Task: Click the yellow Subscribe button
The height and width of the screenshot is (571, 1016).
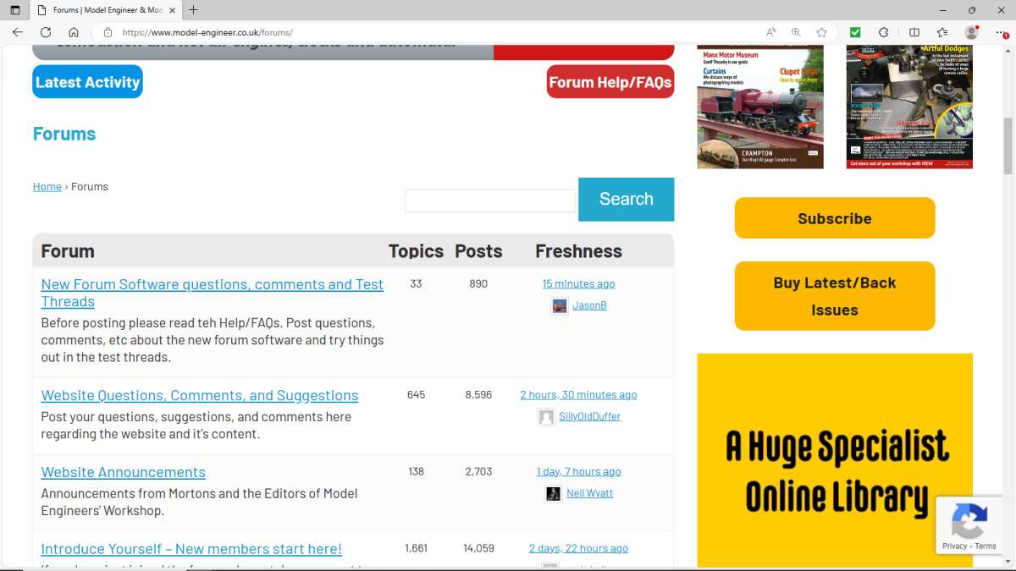Action: [x=835, y=218]
